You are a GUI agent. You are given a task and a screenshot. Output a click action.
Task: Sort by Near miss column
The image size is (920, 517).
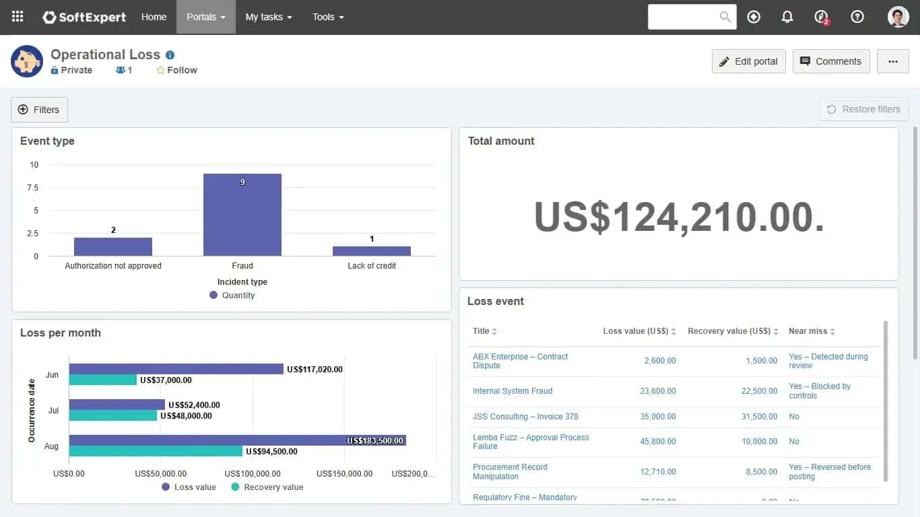812,331
